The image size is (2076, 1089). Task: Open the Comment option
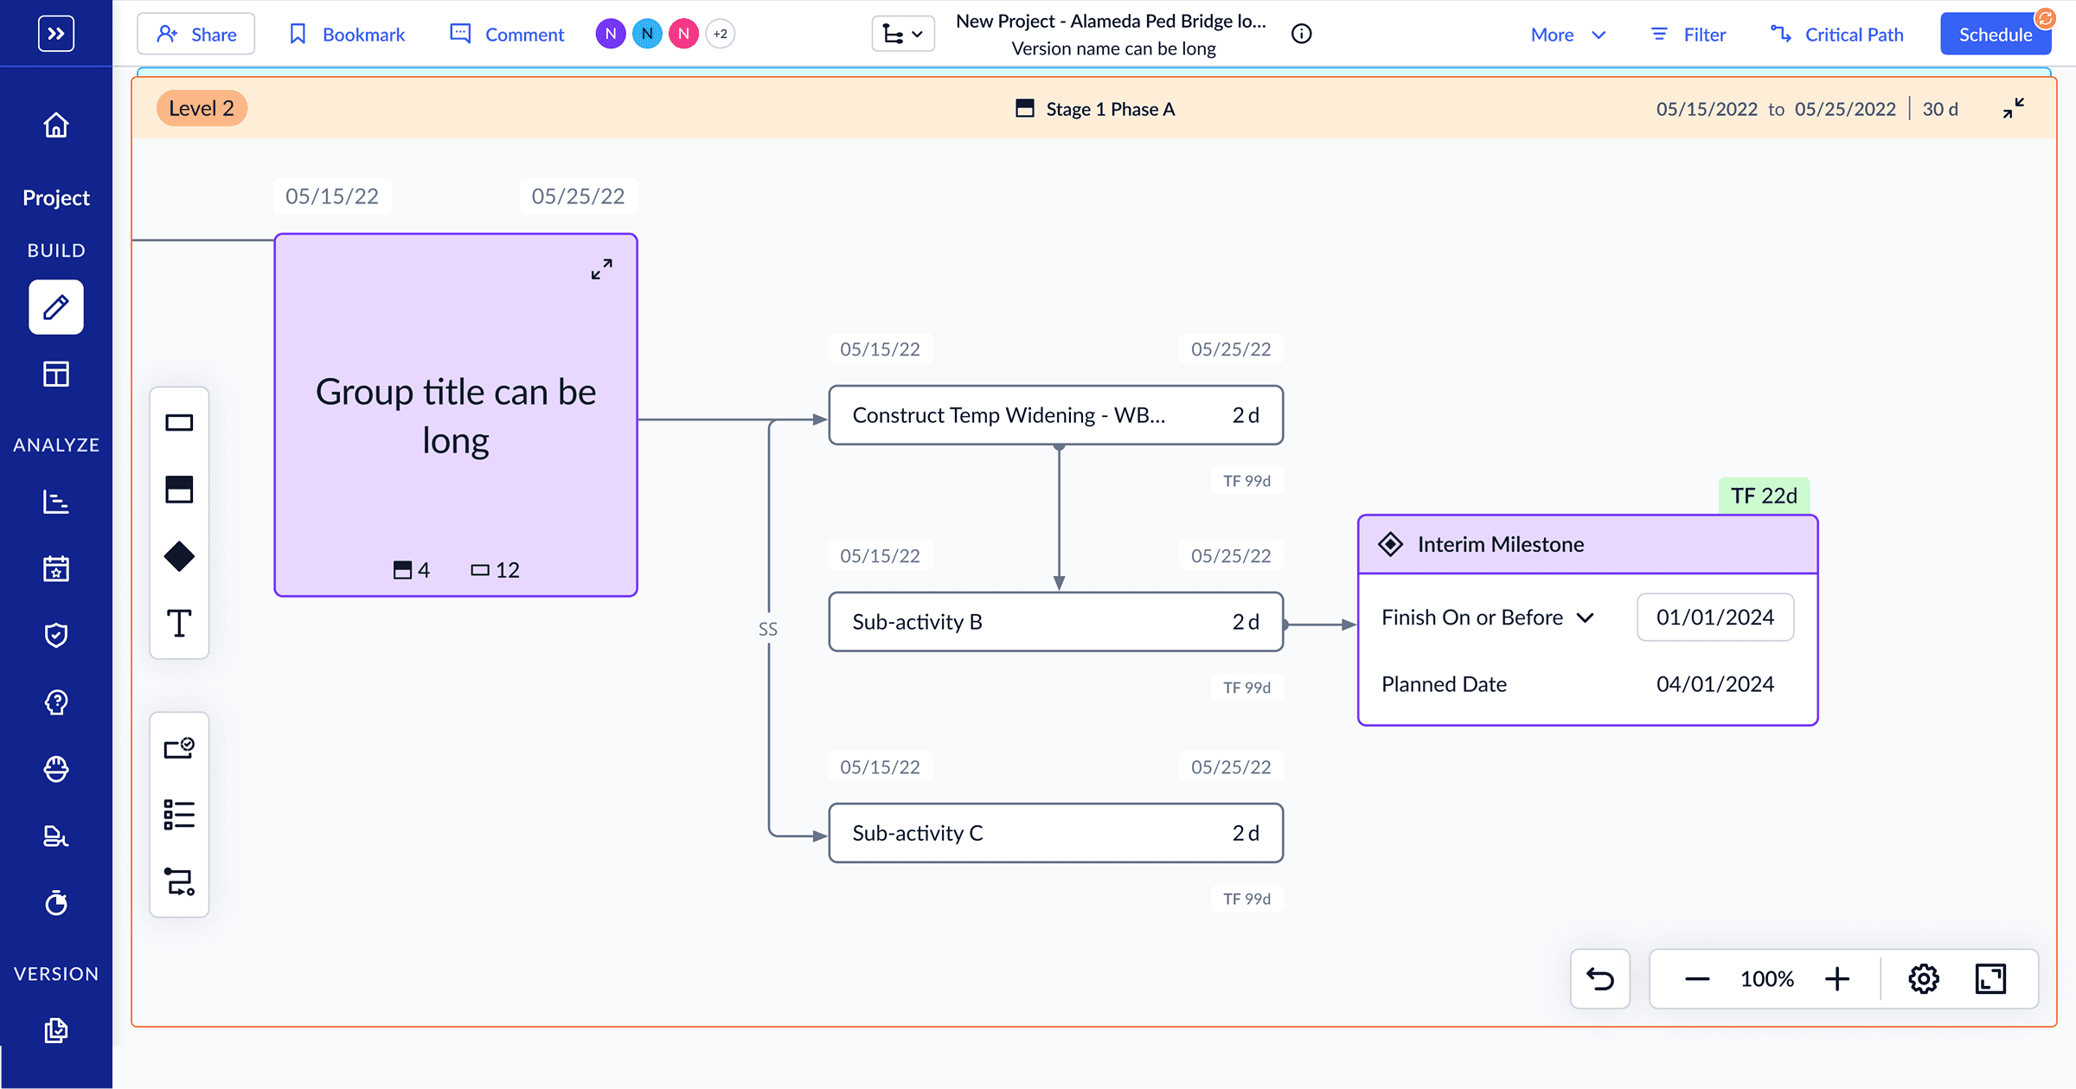pyautogui.click(x=507, y=35)
